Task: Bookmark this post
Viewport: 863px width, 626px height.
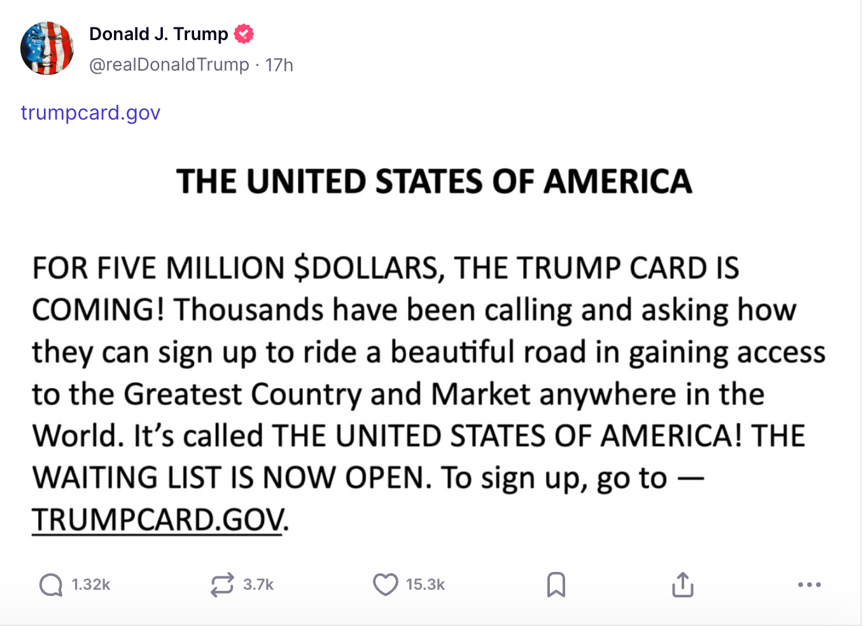Action: pos(556,585)
